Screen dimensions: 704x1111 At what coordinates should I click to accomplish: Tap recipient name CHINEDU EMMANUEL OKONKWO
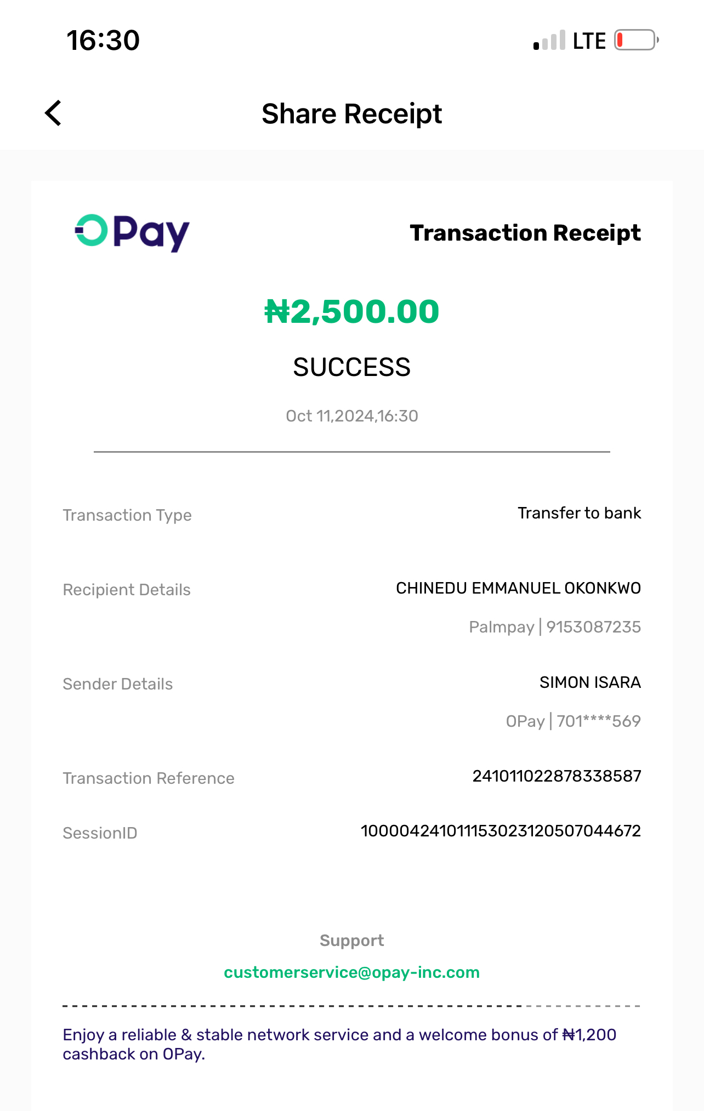coord(518,588)
